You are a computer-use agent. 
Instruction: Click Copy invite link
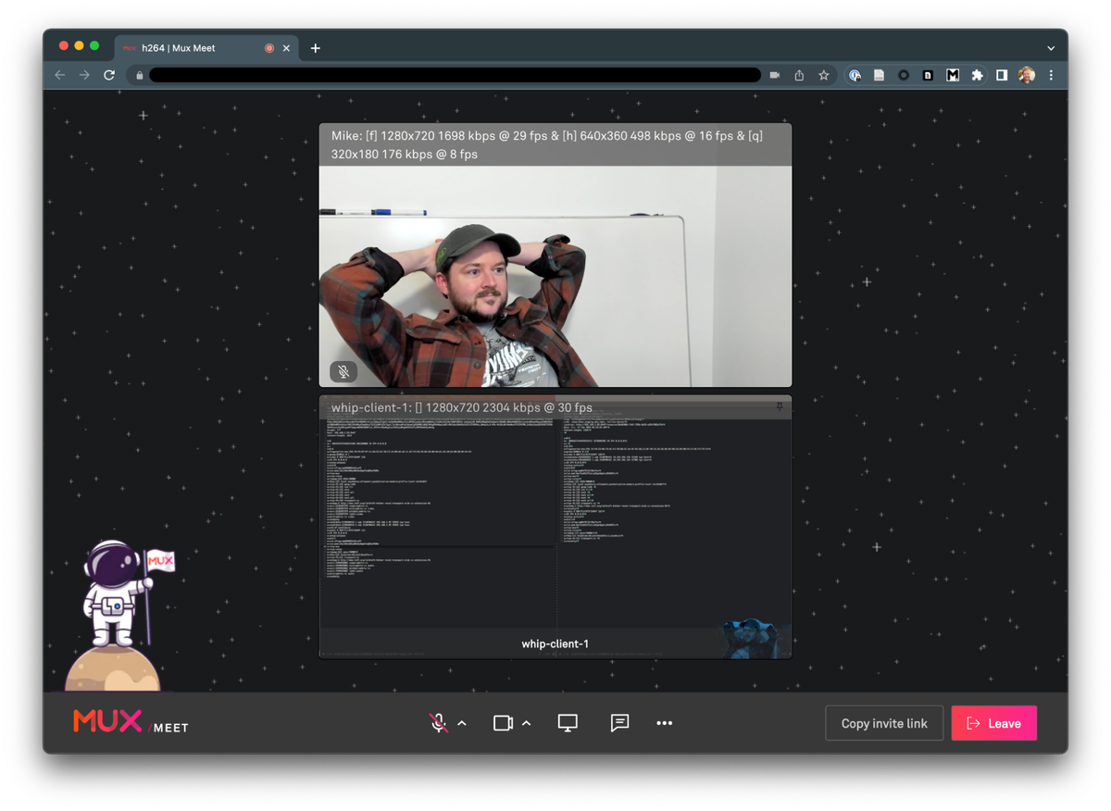point(883,723)
